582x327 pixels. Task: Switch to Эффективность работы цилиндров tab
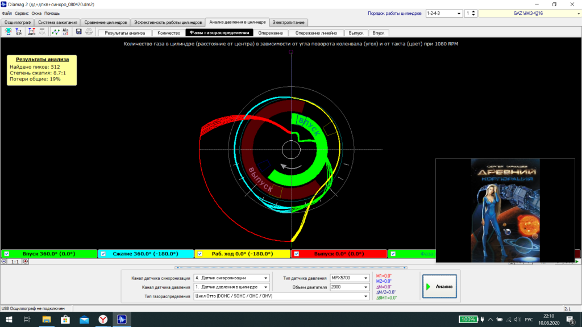click(x=168, y=22)
